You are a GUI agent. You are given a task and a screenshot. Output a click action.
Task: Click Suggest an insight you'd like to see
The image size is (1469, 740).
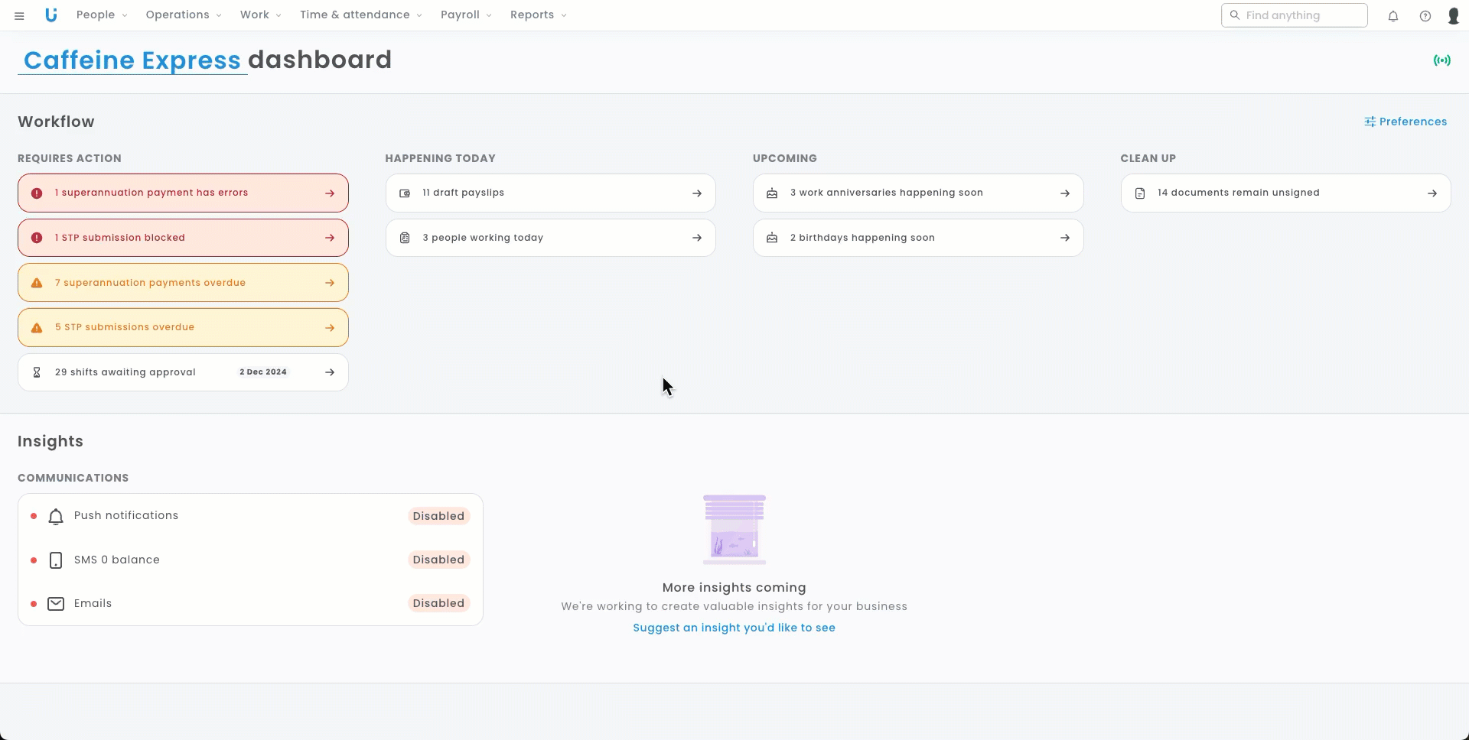(x=734, y=628)
